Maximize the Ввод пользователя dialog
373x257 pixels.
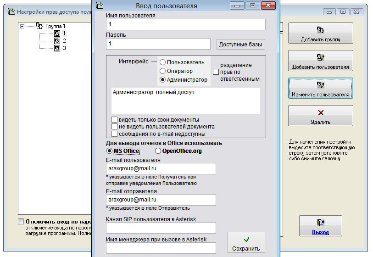(252, 5)
